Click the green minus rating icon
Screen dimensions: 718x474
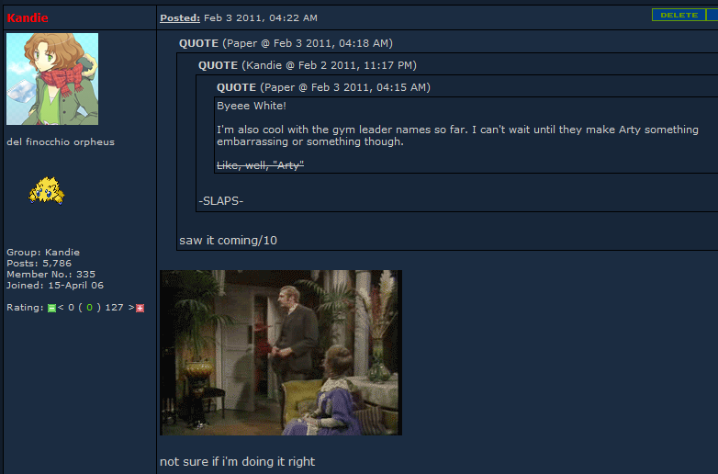click(51, 309)
